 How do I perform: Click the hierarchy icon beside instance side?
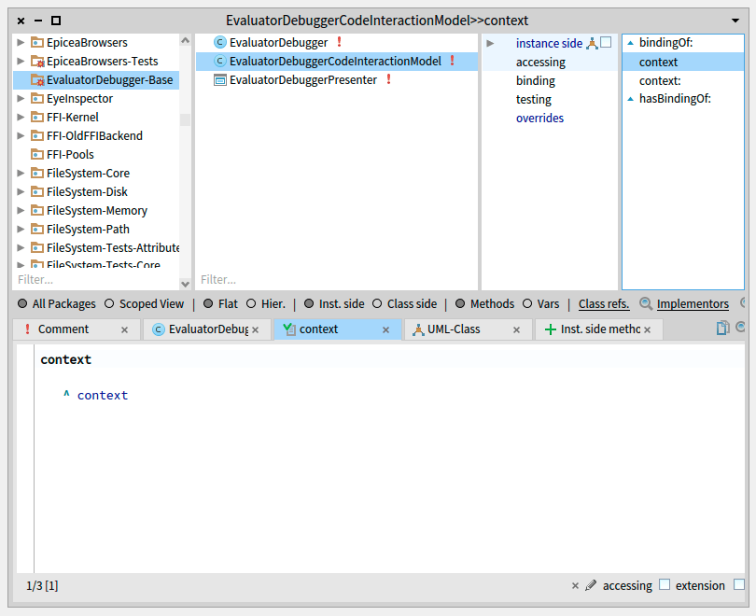pos(592,43)
